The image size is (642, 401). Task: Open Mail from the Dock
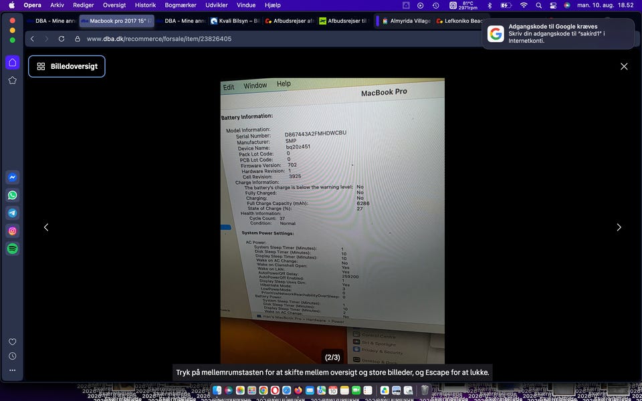point(310,390)
